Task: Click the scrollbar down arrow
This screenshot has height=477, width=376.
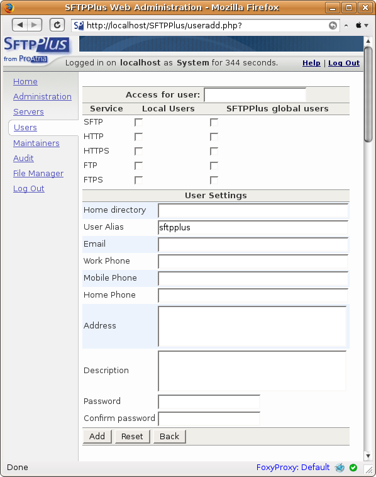Action: point(368,456)
